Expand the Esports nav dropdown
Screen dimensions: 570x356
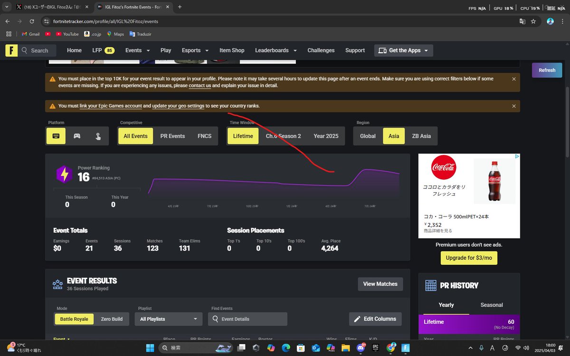(195, 50)
